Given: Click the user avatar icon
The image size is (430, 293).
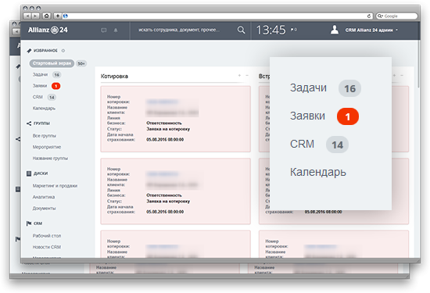Looking at the screenshot, I should point(335,30).
